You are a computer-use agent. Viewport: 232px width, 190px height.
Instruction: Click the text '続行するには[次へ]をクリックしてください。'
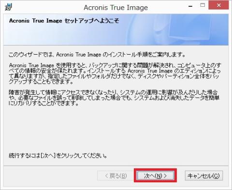pyautogui.click(x=58, y=156)
